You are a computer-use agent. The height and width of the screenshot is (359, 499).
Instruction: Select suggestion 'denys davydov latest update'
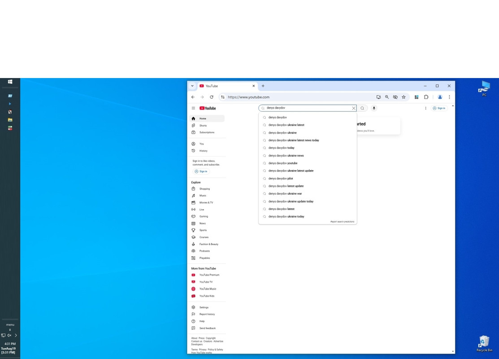point(308,186)
